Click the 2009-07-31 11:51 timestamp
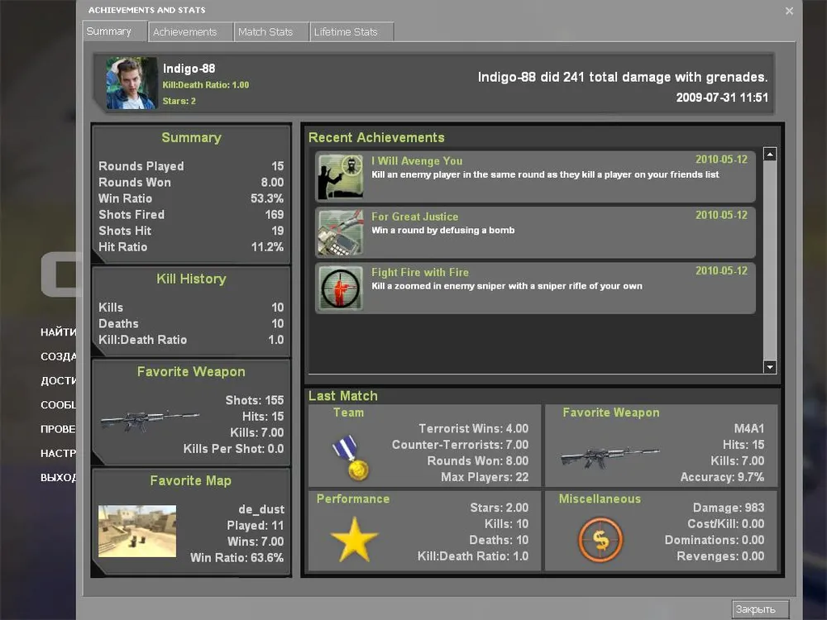 coord(722,97)
